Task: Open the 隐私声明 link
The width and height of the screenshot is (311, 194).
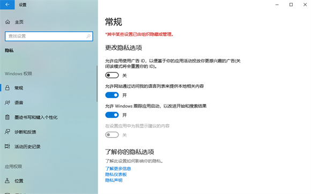Action: click(x=114, y=180)
